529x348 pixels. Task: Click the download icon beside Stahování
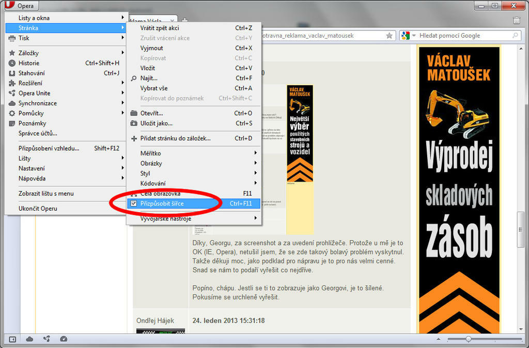tap(12, 73)
